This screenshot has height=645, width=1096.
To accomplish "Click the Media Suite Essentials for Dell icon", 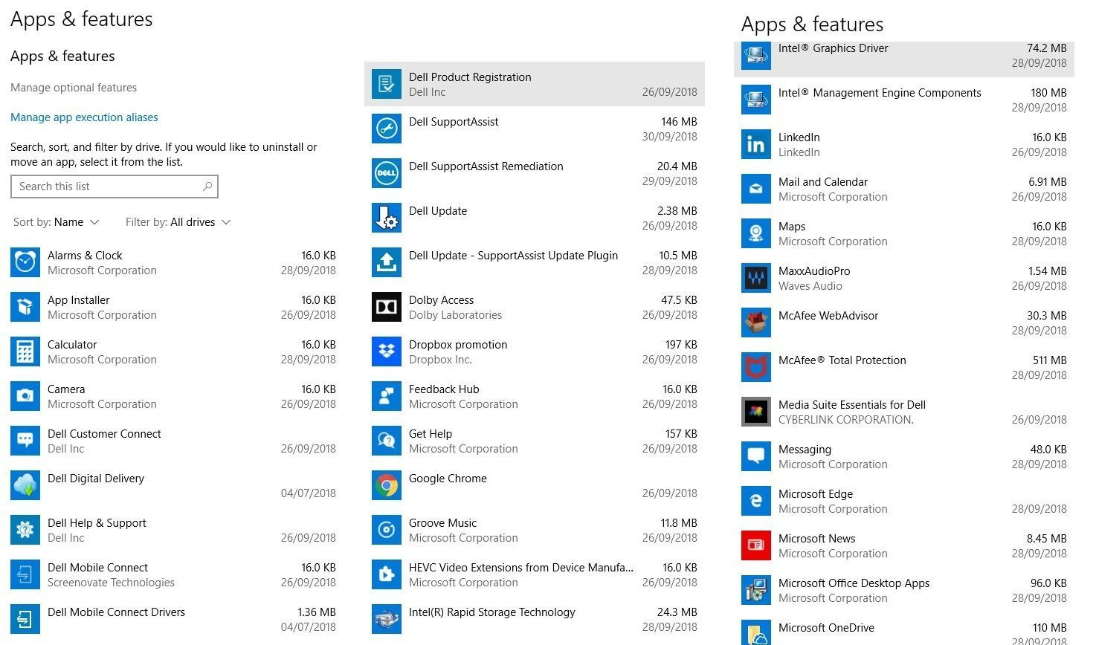I will click(x=756, y=412).
